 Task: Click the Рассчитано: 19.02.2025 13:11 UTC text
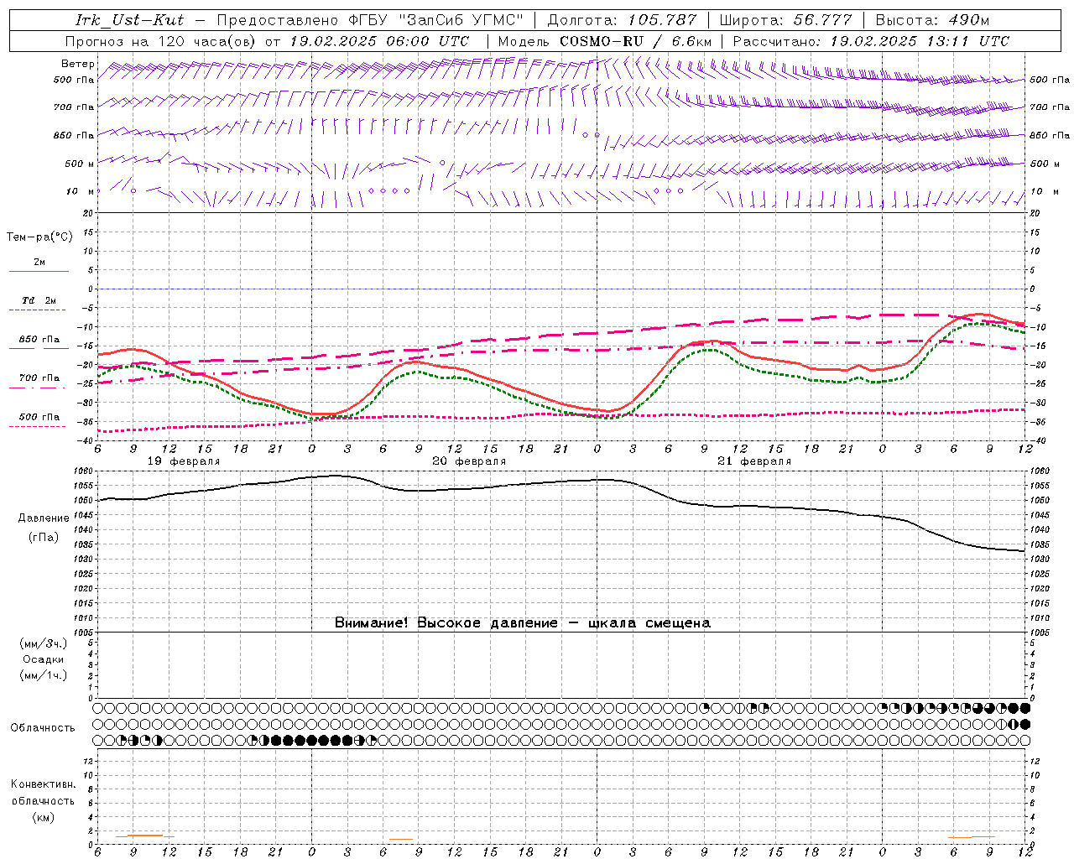point(871,41)
